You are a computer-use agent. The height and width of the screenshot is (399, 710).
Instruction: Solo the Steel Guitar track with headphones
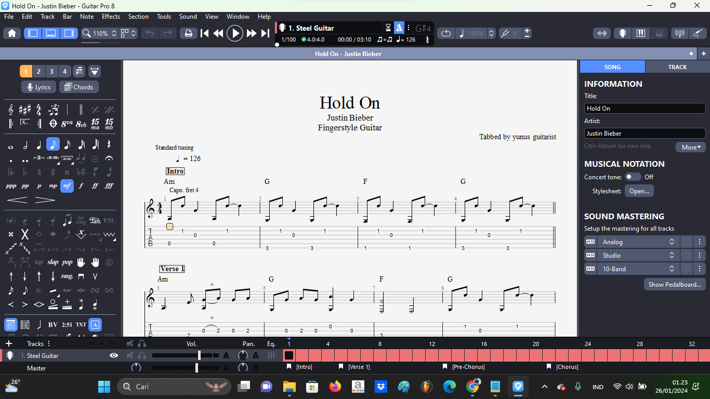pyautogui.click(x=142, y=355)
